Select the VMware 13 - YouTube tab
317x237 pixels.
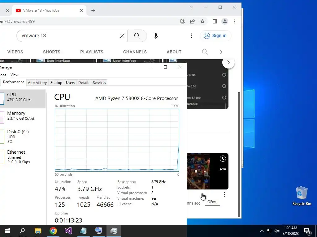50,10
